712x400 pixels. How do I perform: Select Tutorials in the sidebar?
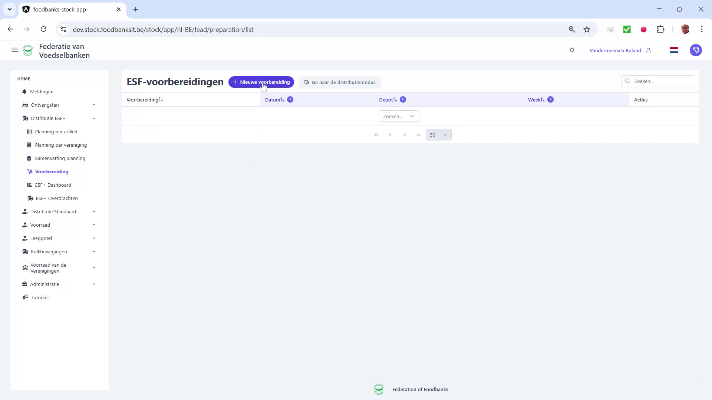coord(40,297)
